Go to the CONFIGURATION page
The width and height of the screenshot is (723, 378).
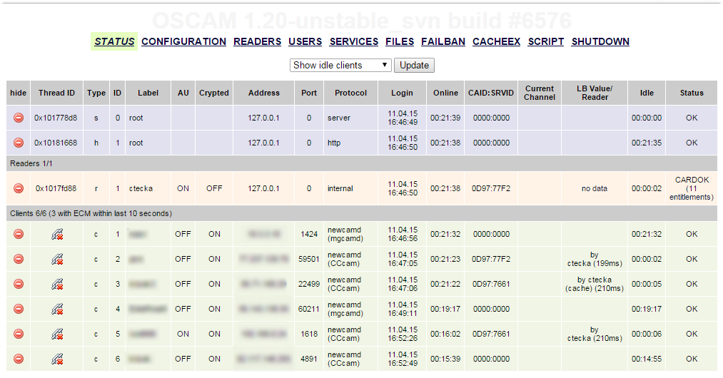pyautogui.click(x=184, y=41)
